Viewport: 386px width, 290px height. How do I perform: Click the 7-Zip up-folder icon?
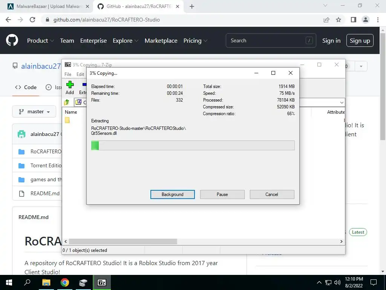click(67, 102)
